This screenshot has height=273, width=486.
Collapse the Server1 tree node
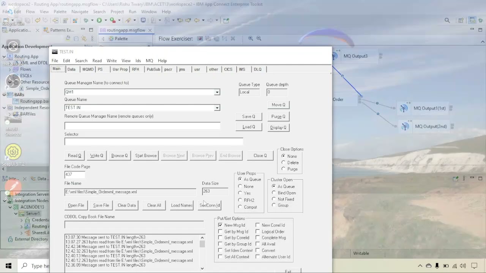(16, 213)
